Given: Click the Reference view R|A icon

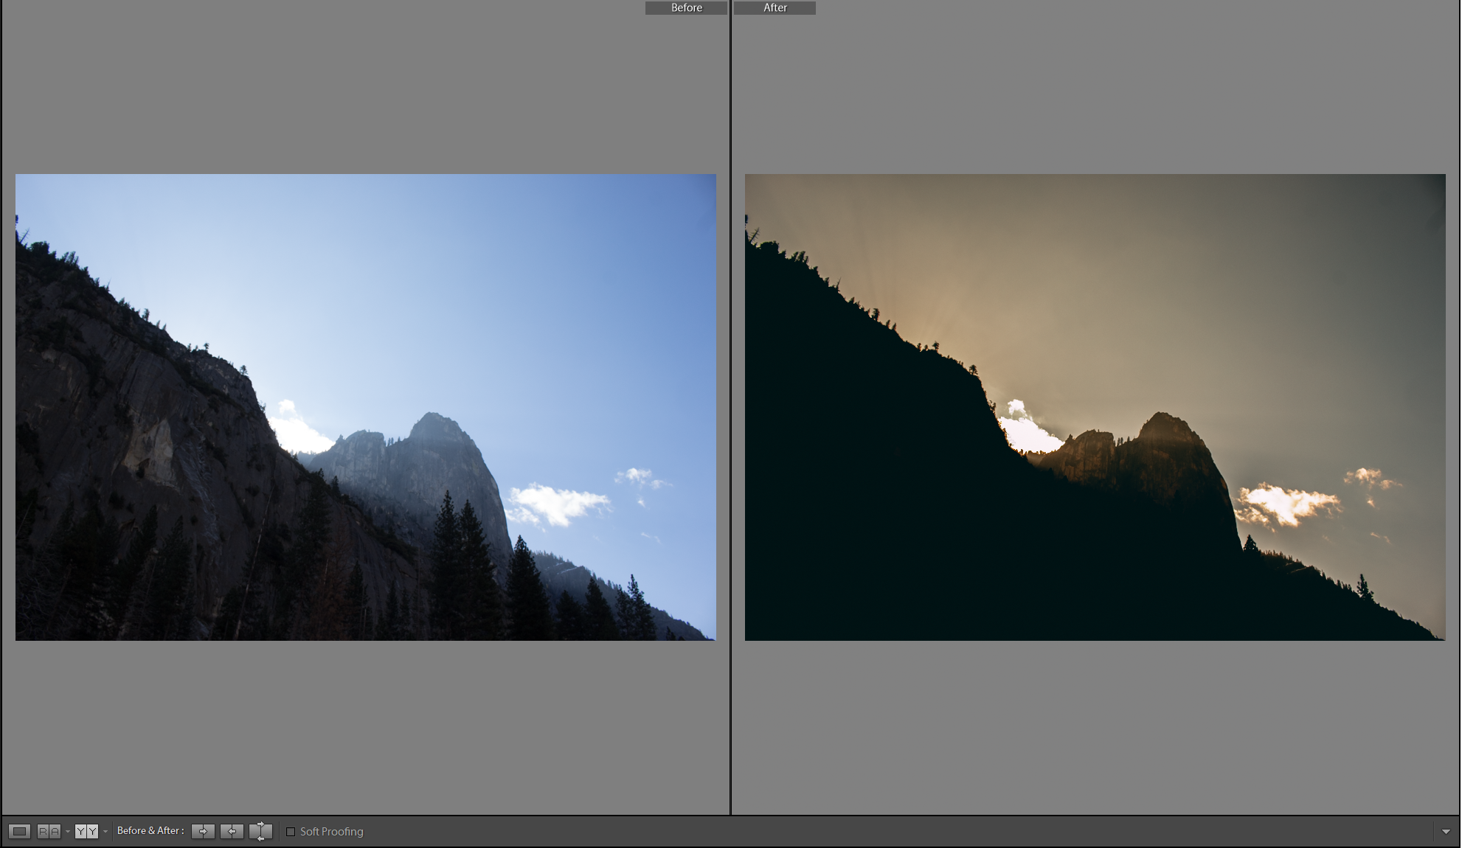Looking at the screenshot, I should coord(49,831).
